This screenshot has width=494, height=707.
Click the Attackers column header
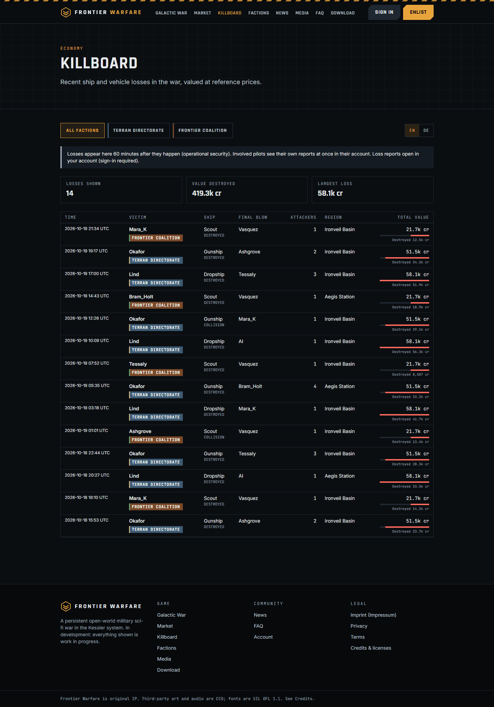(303, 217)
